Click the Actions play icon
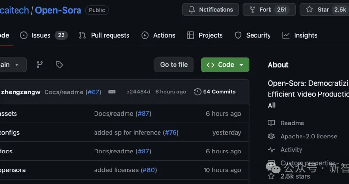The width and height of the screenshot is (349, 184). (145, 35)
